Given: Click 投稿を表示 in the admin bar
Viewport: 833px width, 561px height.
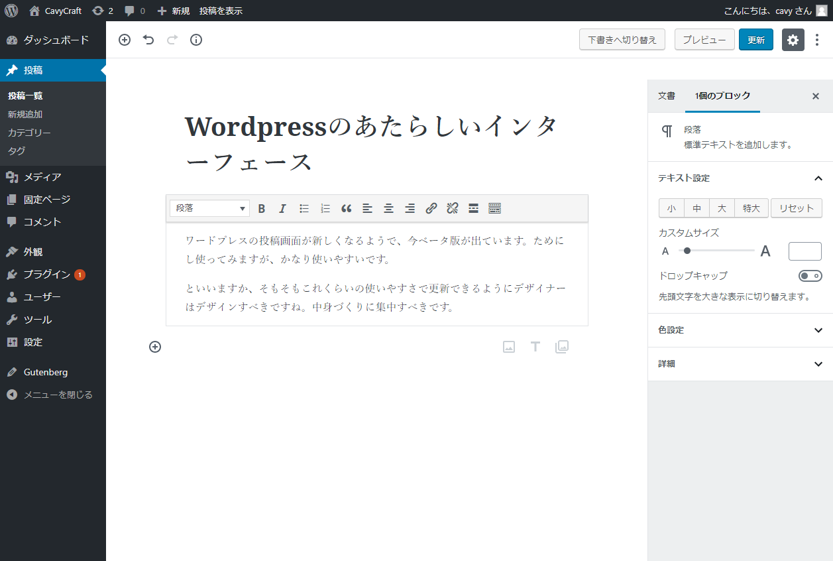Looking at the screenshot, I should tap(221, 11).
